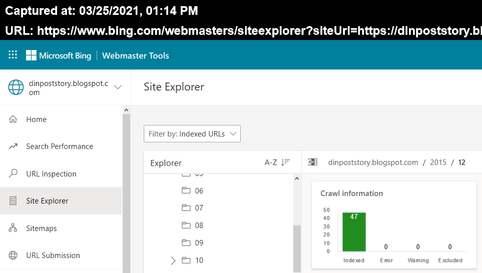
Task: Select folder 08 in Explorer tree
Action: (x=199, y=225)
